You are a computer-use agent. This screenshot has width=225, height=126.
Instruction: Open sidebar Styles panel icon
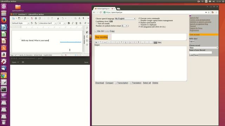87,36
